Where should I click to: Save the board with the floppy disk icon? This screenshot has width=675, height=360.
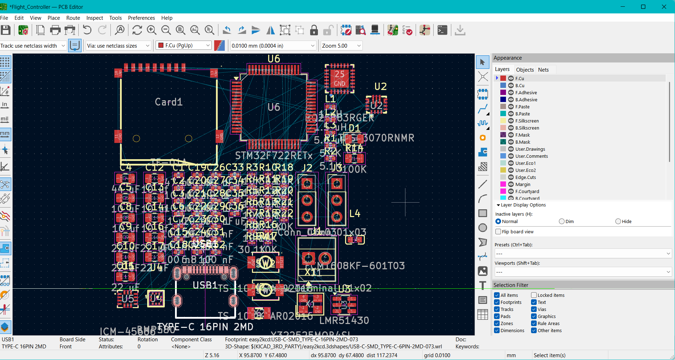6,30
